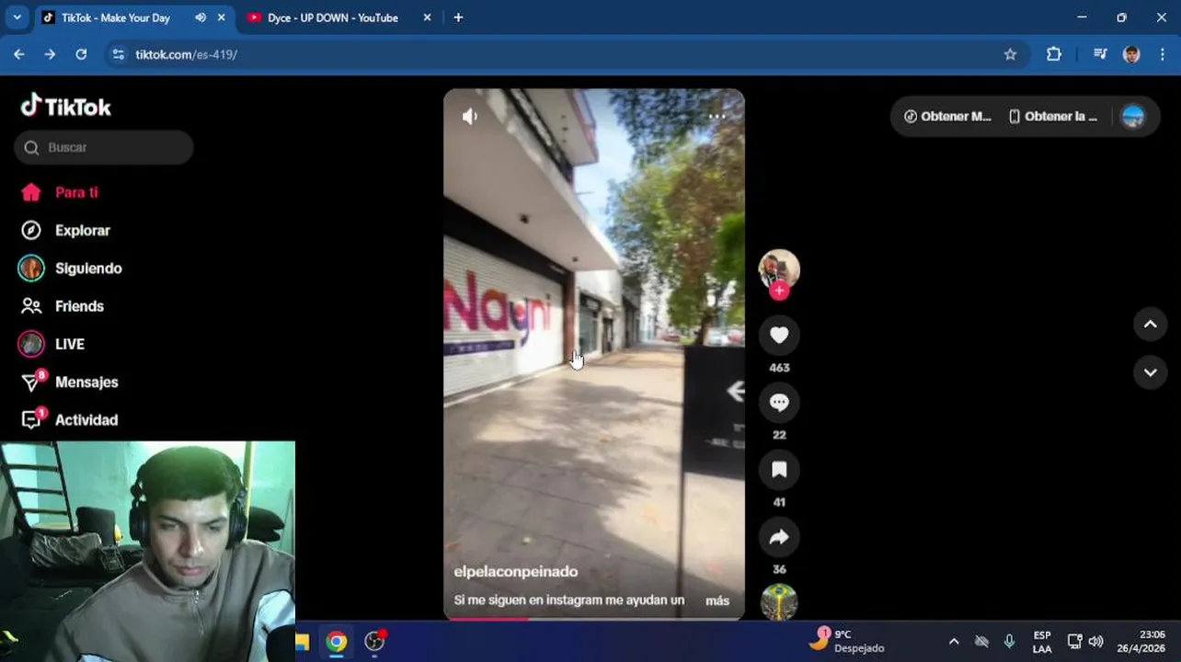This screenshot has width=1181, height=662.
Task: Open the weather widget showing 9°C Despejado
Action: 847,641
